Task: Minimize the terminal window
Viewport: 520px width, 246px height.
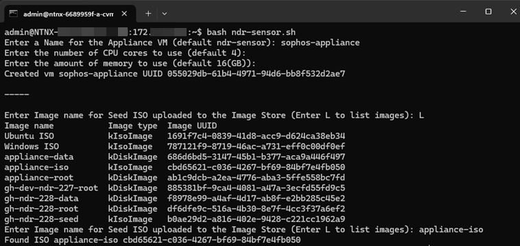Action: coord(463,12)
